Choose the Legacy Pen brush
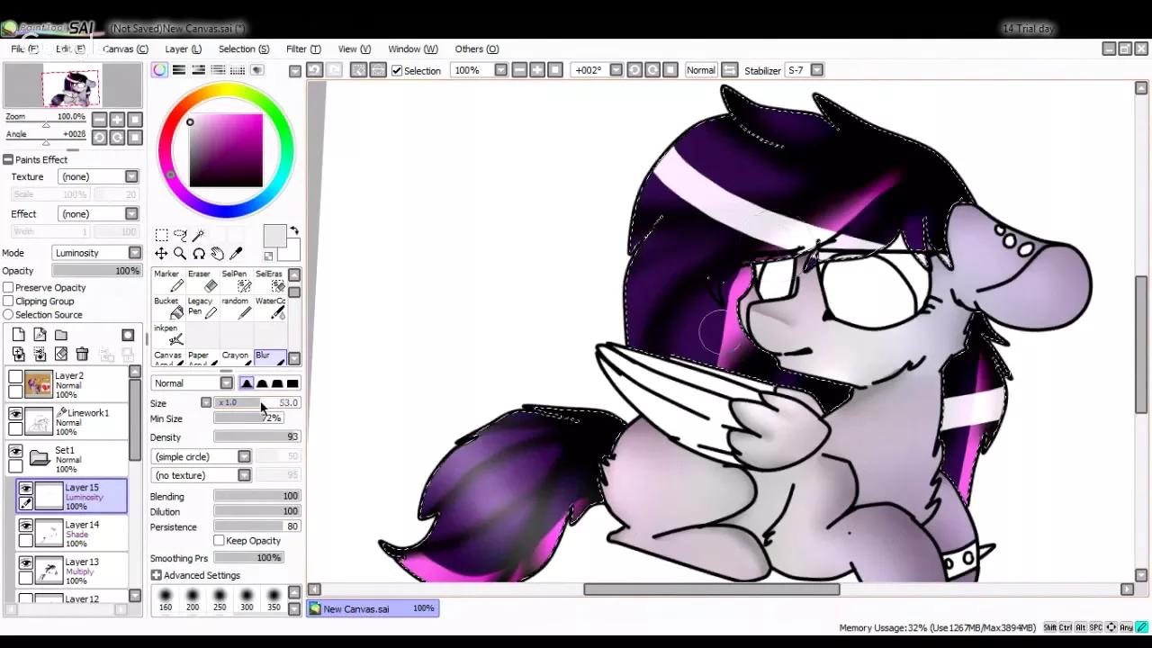The height and width of the screenshot is (648, 1152). pos(202,308)
